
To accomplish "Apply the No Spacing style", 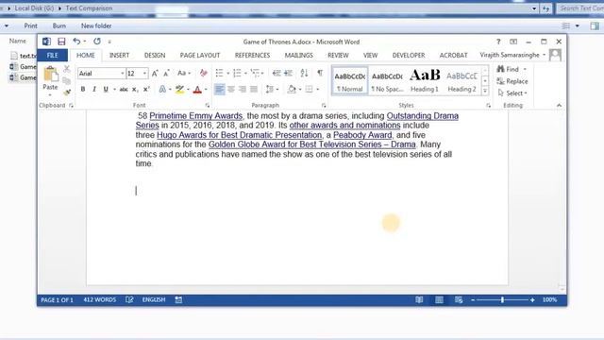I will point(387,80).
